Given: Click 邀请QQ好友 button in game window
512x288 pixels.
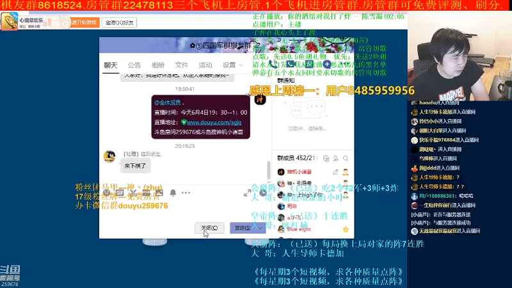Looking at the screenshot, I should 119,22.
